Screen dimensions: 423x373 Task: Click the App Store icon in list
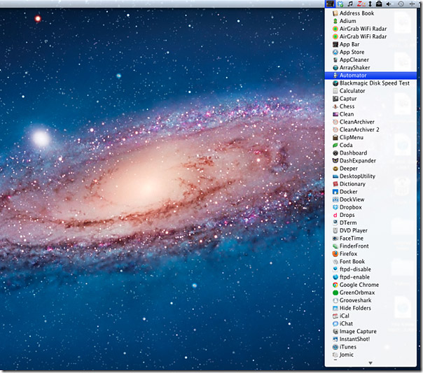pos(335,52)
